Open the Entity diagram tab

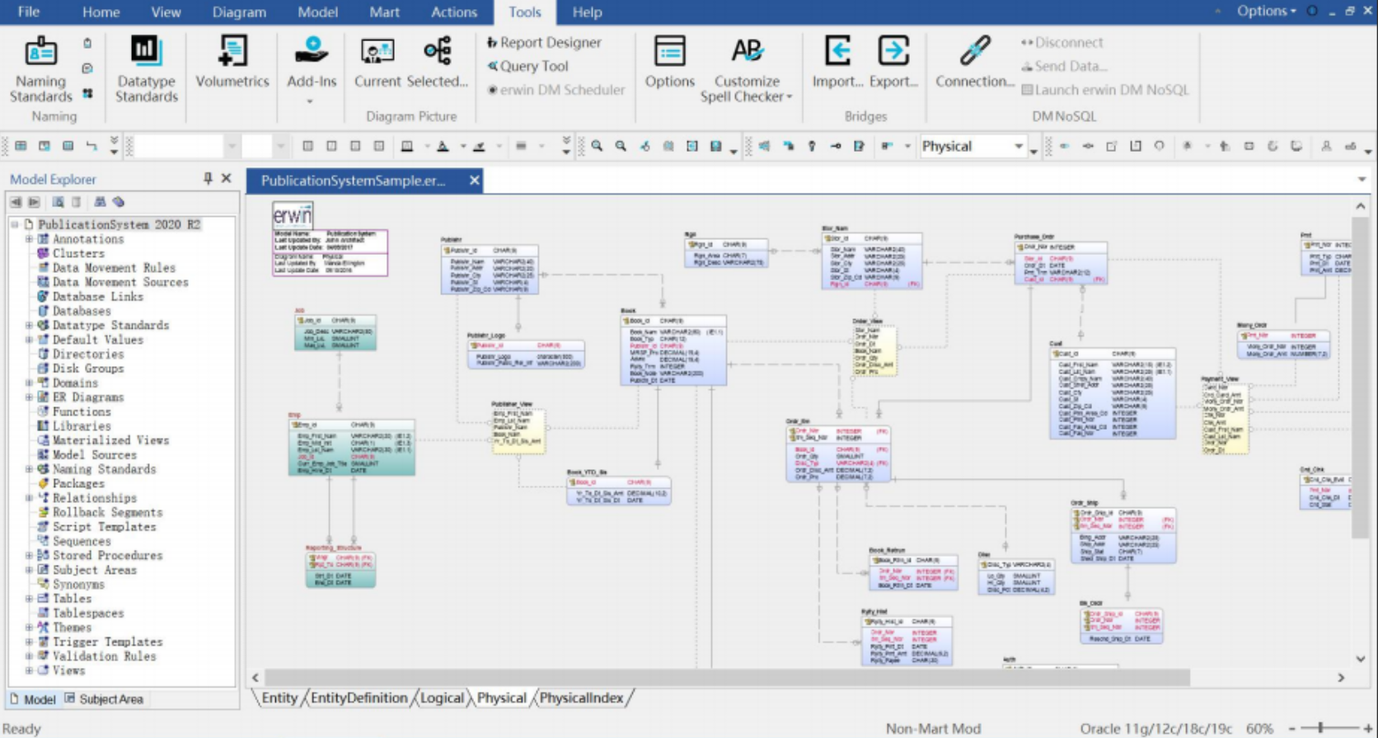point(279,698)
